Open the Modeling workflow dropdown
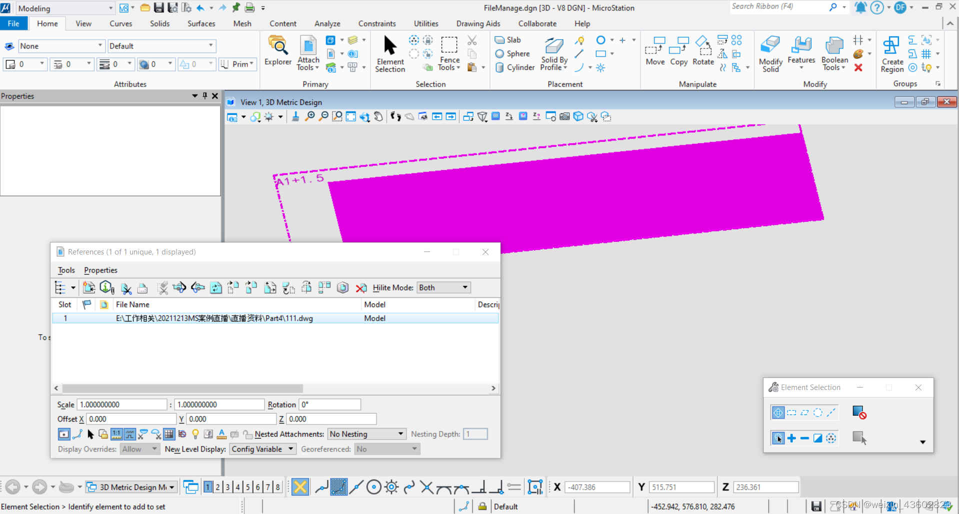 tap(65, 8)
